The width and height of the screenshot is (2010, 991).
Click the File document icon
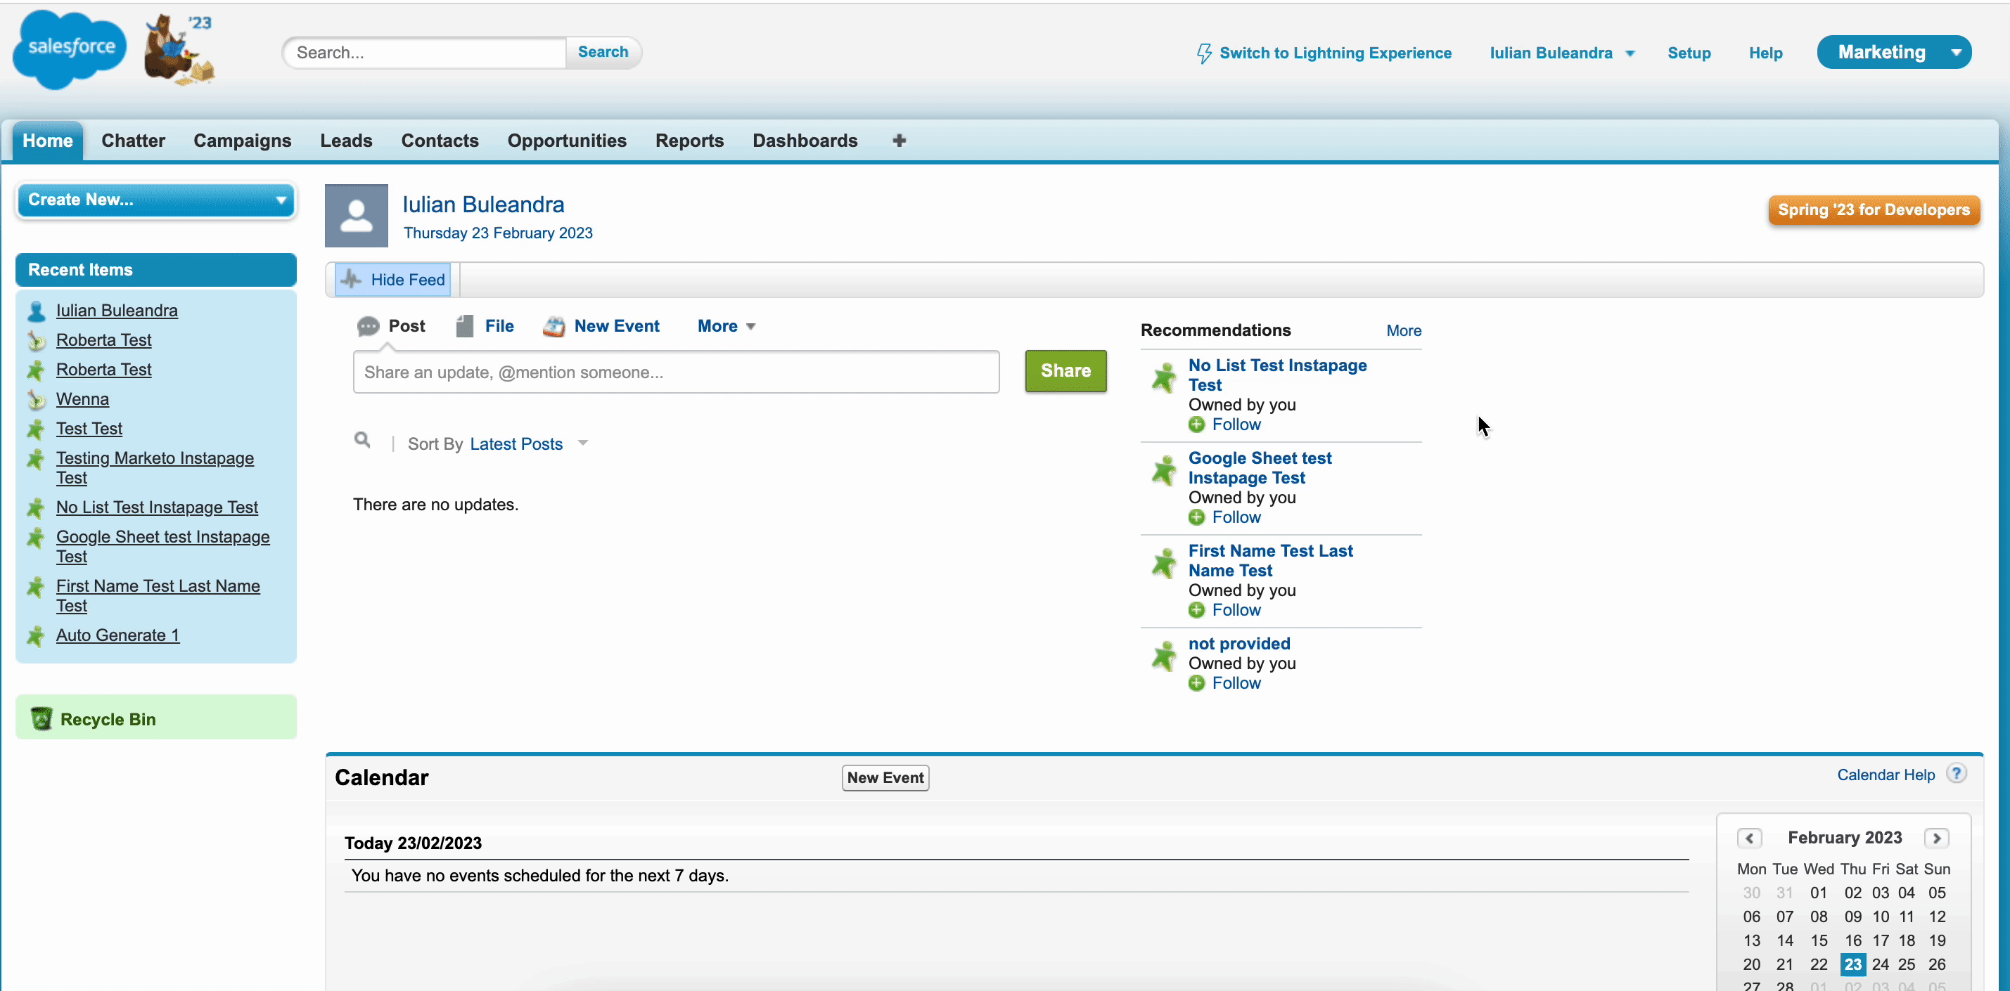point(465,326)
